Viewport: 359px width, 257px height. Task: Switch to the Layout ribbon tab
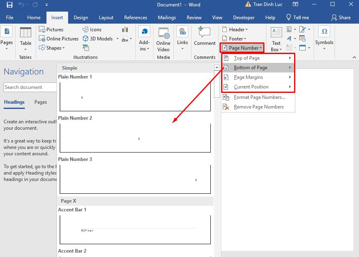pos(106,18)
